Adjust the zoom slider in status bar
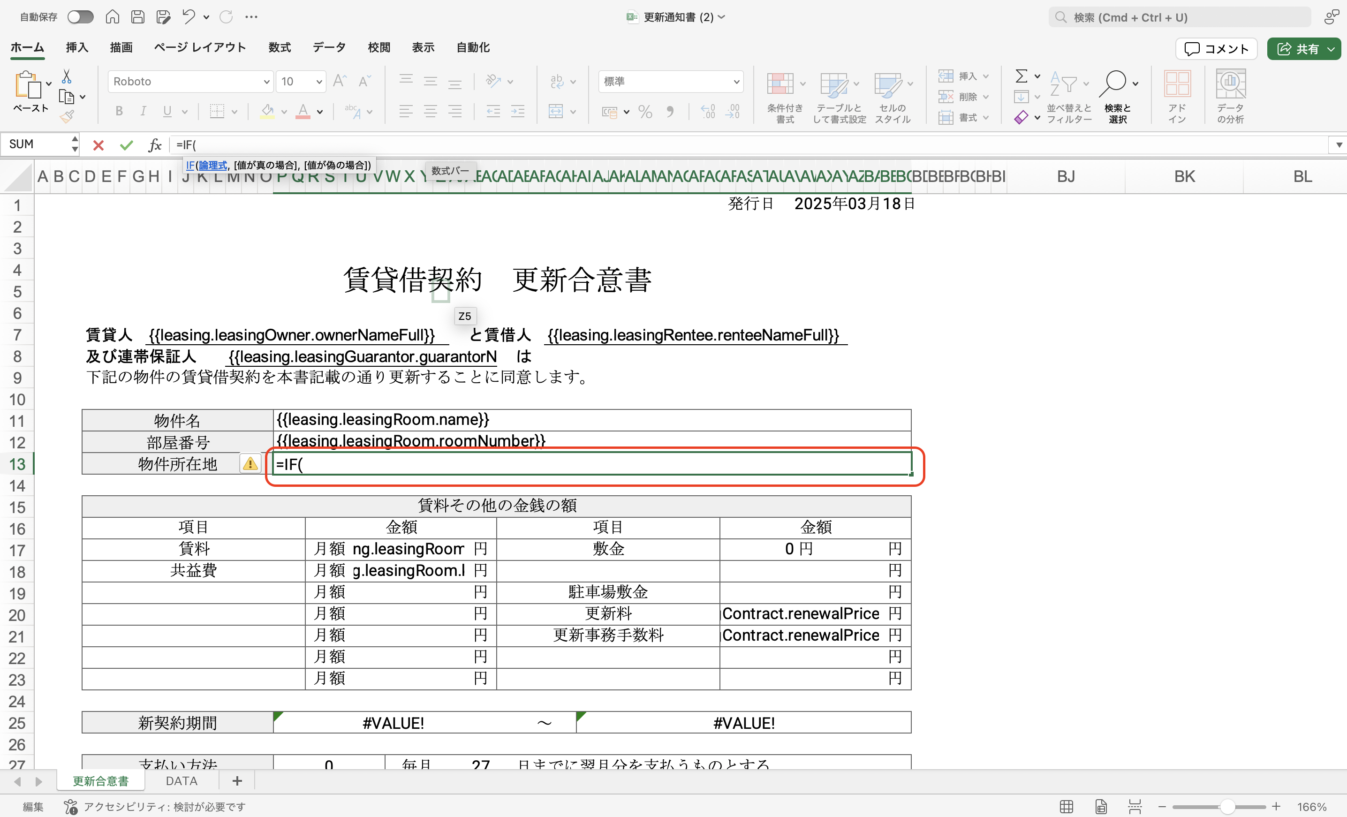1347x817 pixels. click(1228, 807)
